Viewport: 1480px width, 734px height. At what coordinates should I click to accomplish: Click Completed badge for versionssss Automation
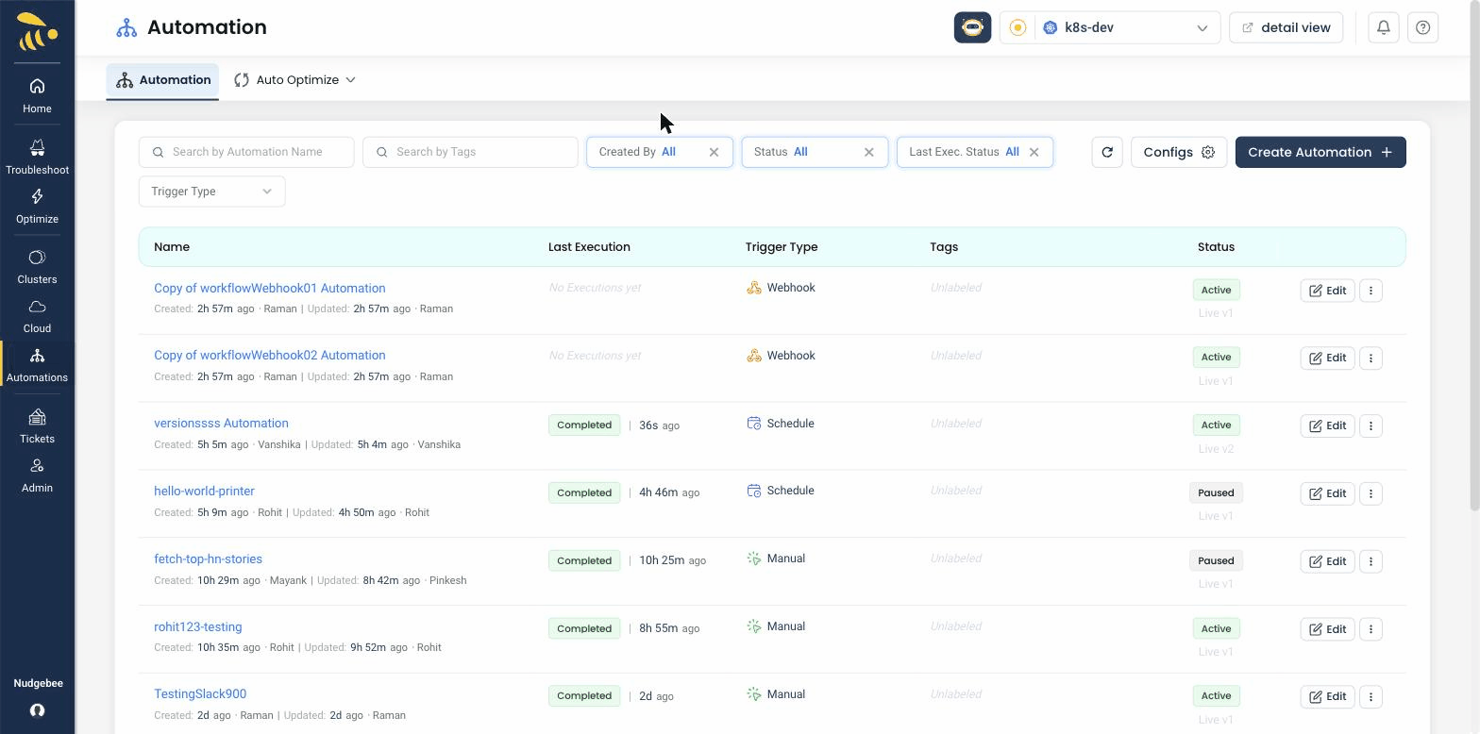pos(584,425)
